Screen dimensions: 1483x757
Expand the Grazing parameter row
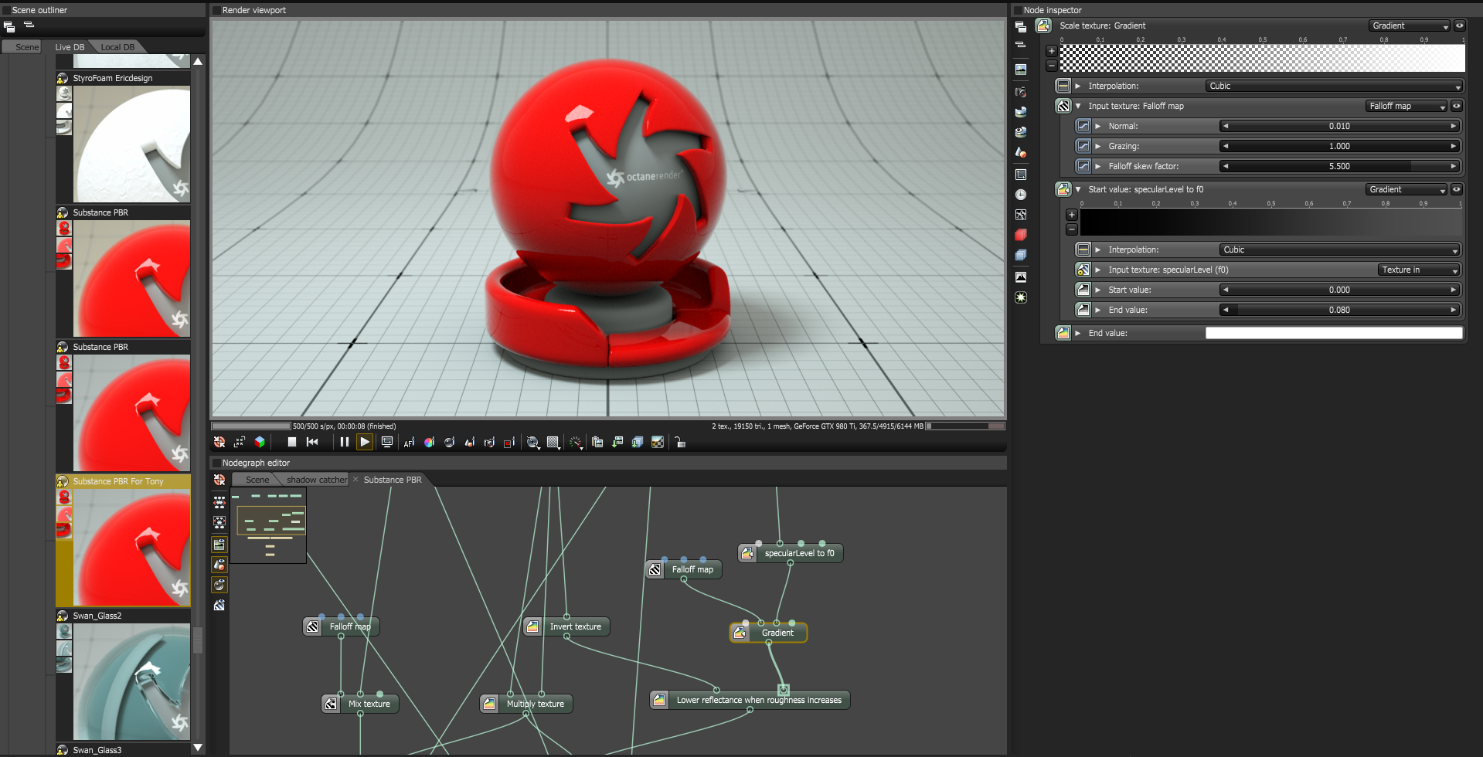click(x=1098, y=146)
